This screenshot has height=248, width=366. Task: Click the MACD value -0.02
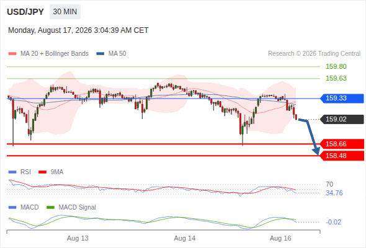(x=334, y=222)
